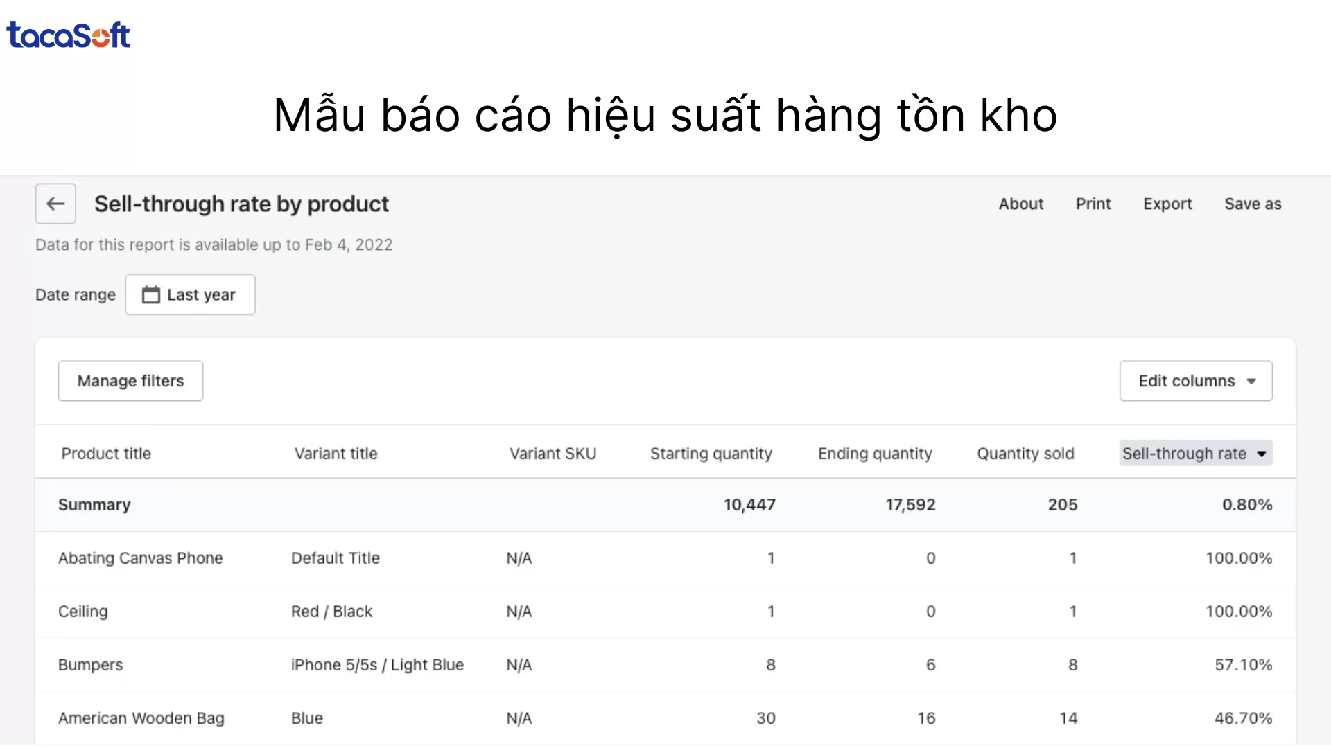Image resolution: width=1331 pixels, height=748 pixels.
Task: Click the Export option
Action: coord(1168,204)
